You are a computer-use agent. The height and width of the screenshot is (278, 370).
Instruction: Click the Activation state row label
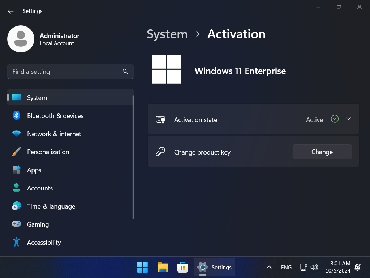click(195, 120)
